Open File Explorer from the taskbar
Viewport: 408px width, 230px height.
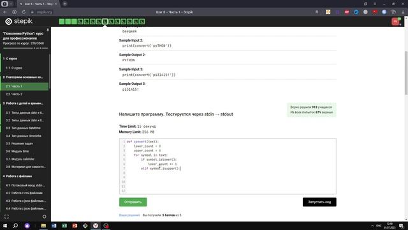point(43,226)
